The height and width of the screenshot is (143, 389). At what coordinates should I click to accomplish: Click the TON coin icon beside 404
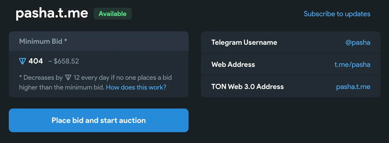(x=23, y=61)
